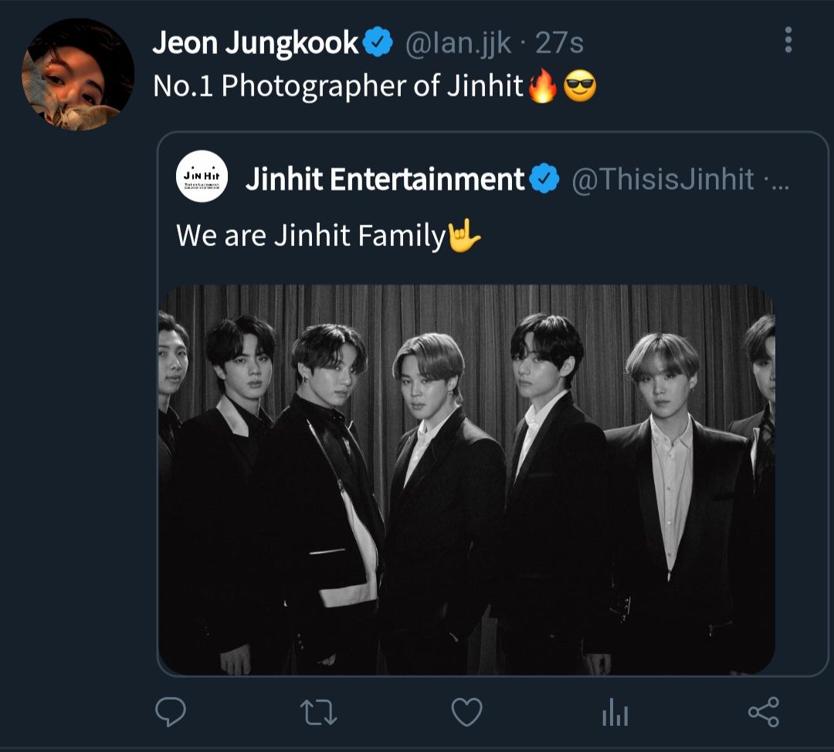Viewport: 834px width, 752px height.
Task: Click the blue verified badge beside Jeon Jungkook
Action: [378, 43]
